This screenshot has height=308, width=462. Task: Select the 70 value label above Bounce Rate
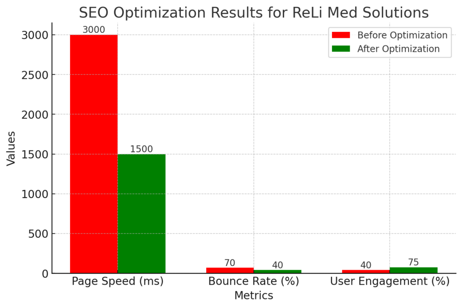click(x=230, y=263)
